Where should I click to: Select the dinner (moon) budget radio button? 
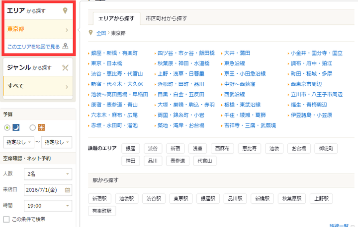pyautogui.click(x=7, y=127)
